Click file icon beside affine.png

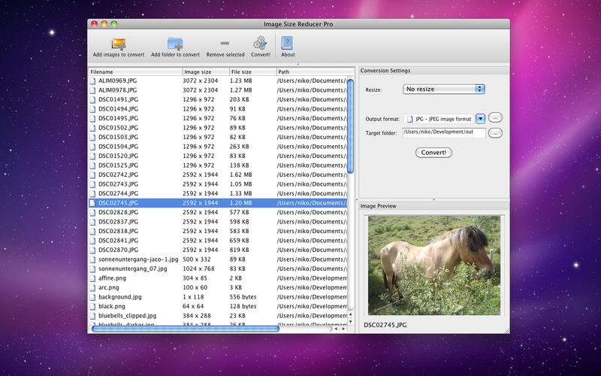pyautogui.click(x=92, y=278)
